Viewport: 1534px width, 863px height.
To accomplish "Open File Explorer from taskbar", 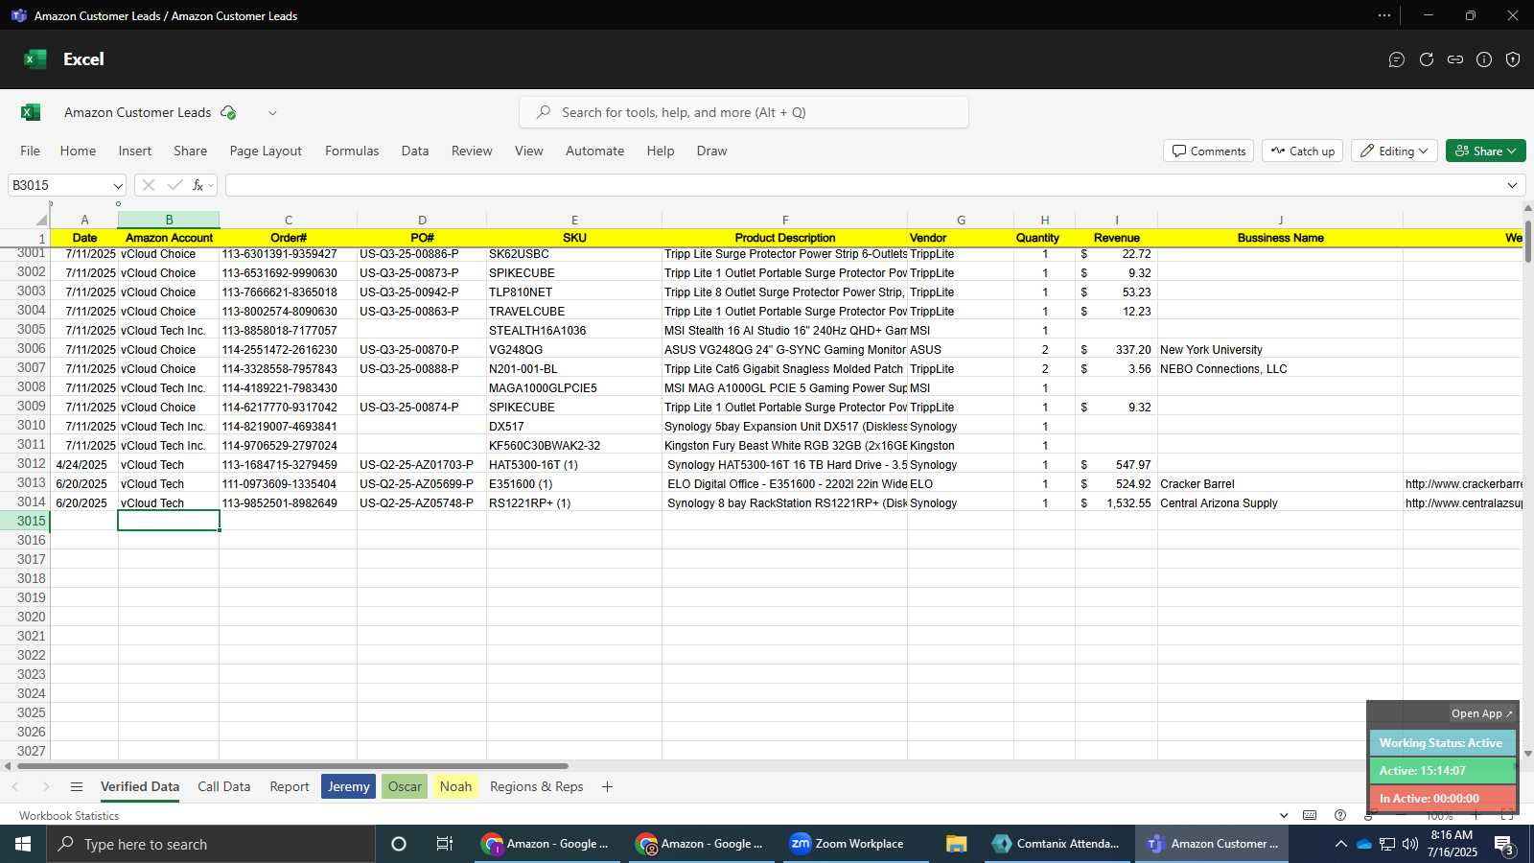I will [956, 844].
